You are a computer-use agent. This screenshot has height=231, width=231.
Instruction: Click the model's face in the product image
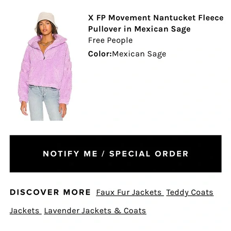45,28
